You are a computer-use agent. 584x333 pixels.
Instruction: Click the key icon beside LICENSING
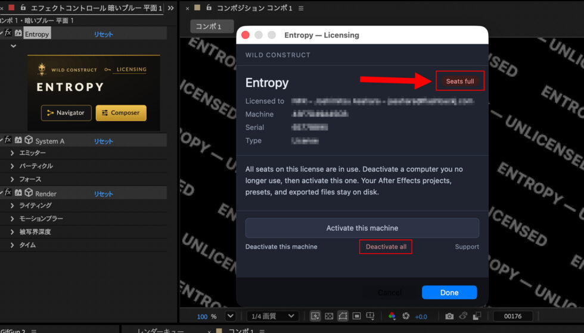pyautogui.click(x=108, y=70)
